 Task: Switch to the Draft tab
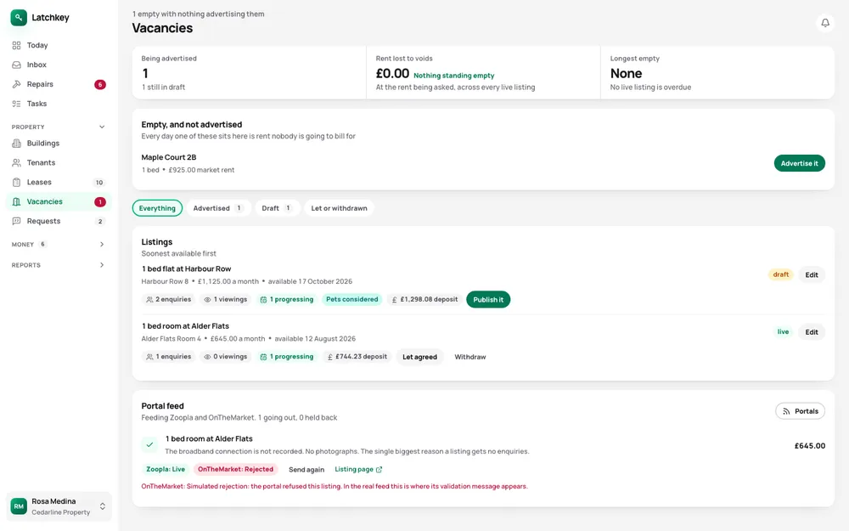tap(278, 209)
